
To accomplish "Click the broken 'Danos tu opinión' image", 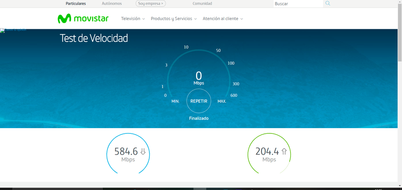I will coord(13,31).
